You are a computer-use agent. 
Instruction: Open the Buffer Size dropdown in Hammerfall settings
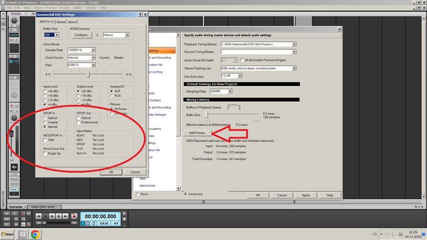(x=57, y=35)
